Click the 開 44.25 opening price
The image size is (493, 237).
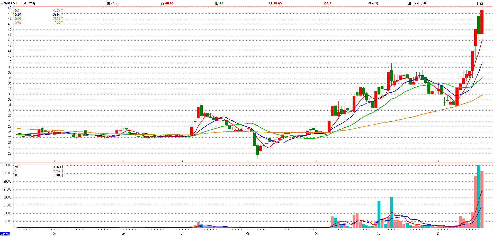(113, 3)
